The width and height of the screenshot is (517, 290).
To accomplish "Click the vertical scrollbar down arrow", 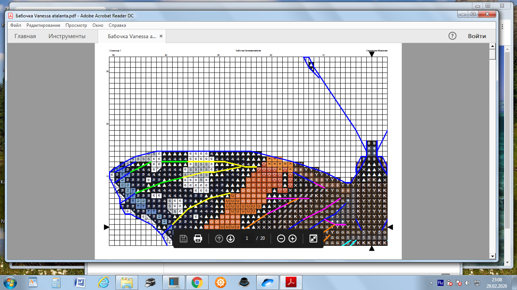I will 492,256.
